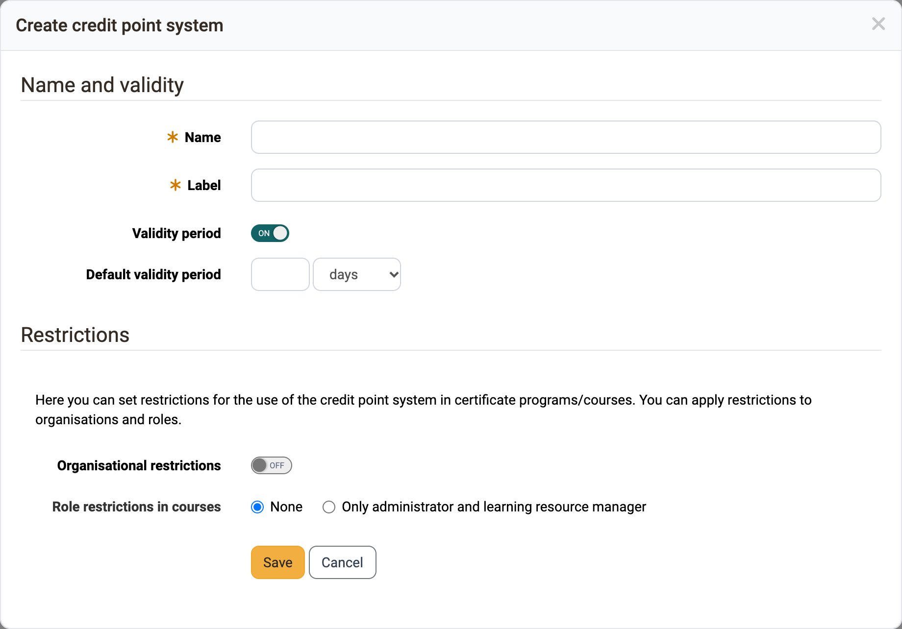Open the days unit dropdown
The width and height of the screenshot is (902, 629).
[357, 274]
